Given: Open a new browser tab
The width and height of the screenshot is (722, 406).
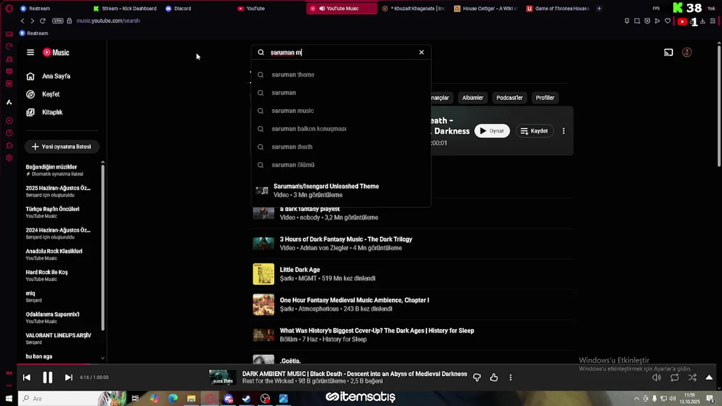Looking at the screenshot, I should point(599,8).
